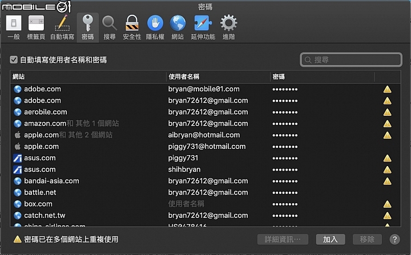Select the apple.com和其他2個網站 entry
The width and height of the screenshot is (411, 255).
coord(68,135)
